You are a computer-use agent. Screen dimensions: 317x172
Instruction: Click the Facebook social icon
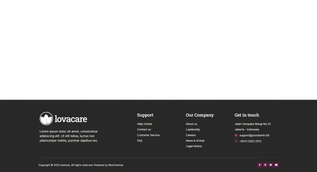tap(260, 165)
